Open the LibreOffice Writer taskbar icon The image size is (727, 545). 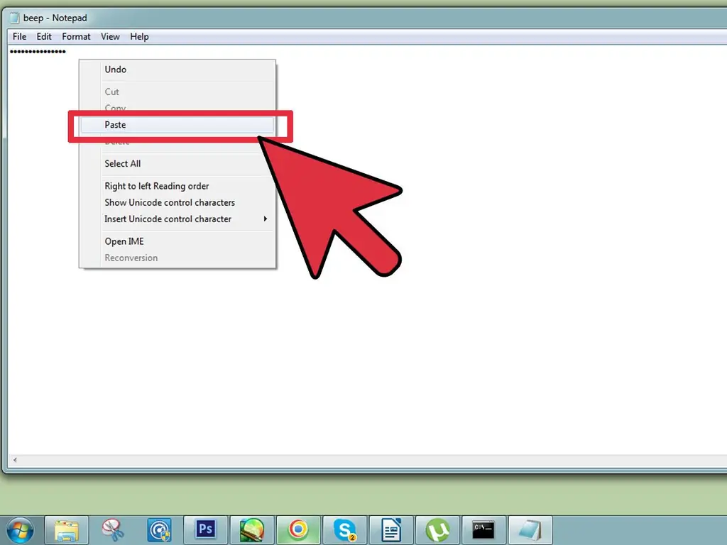pyautogui.click(x=391, y=529)
